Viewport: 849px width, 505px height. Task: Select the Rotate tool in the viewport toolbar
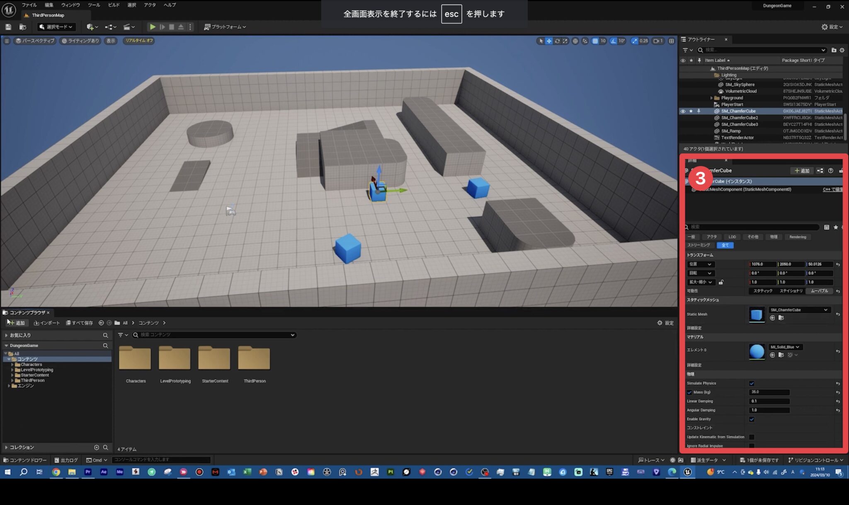click(557, 41)
